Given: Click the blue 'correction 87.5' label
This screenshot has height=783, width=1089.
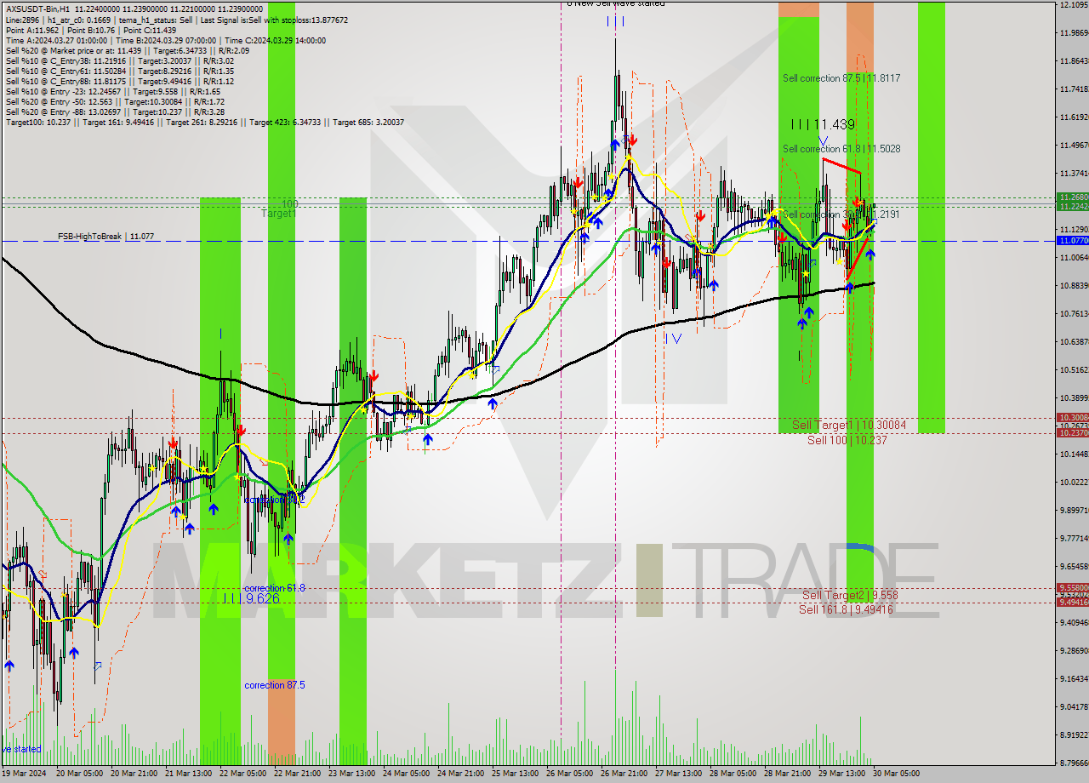Looking at the screenshot, I should tap(275, 685).
